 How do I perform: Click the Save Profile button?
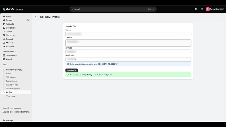(x=71, y=70)
